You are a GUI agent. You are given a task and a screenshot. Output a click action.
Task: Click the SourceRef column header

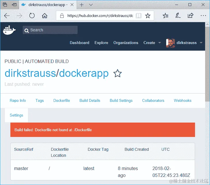[24, 149]
